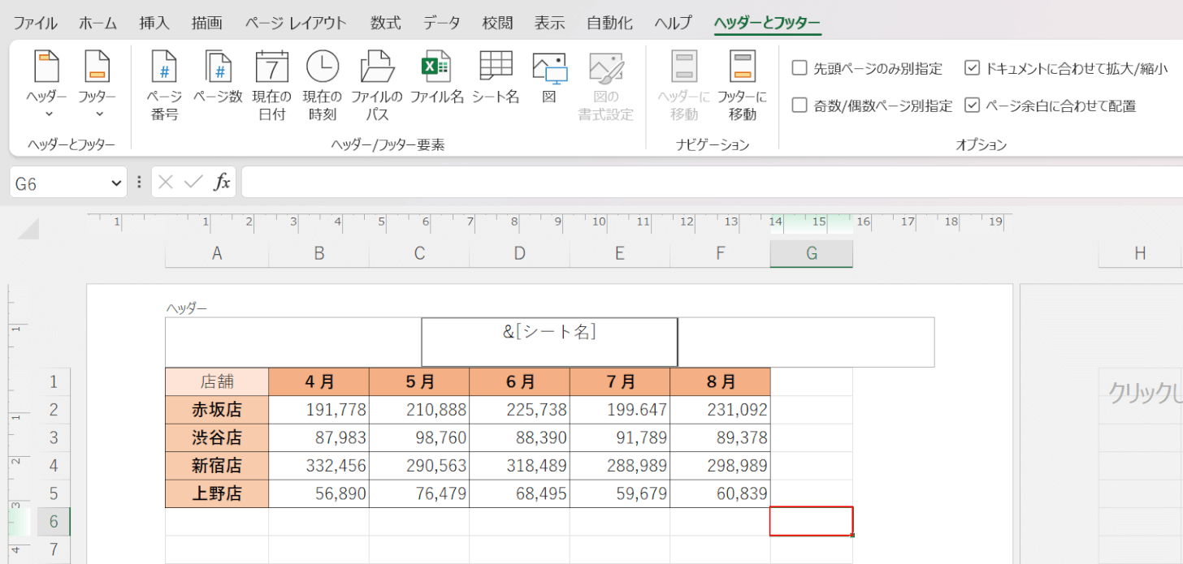Open the ヘッダー preset dropdown
The width and height of the screenshot is (1183, 564).
click(47, 85)
